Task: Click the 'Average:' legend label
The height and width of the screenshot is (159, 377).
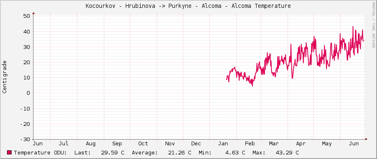Action: tap(145, 153)
